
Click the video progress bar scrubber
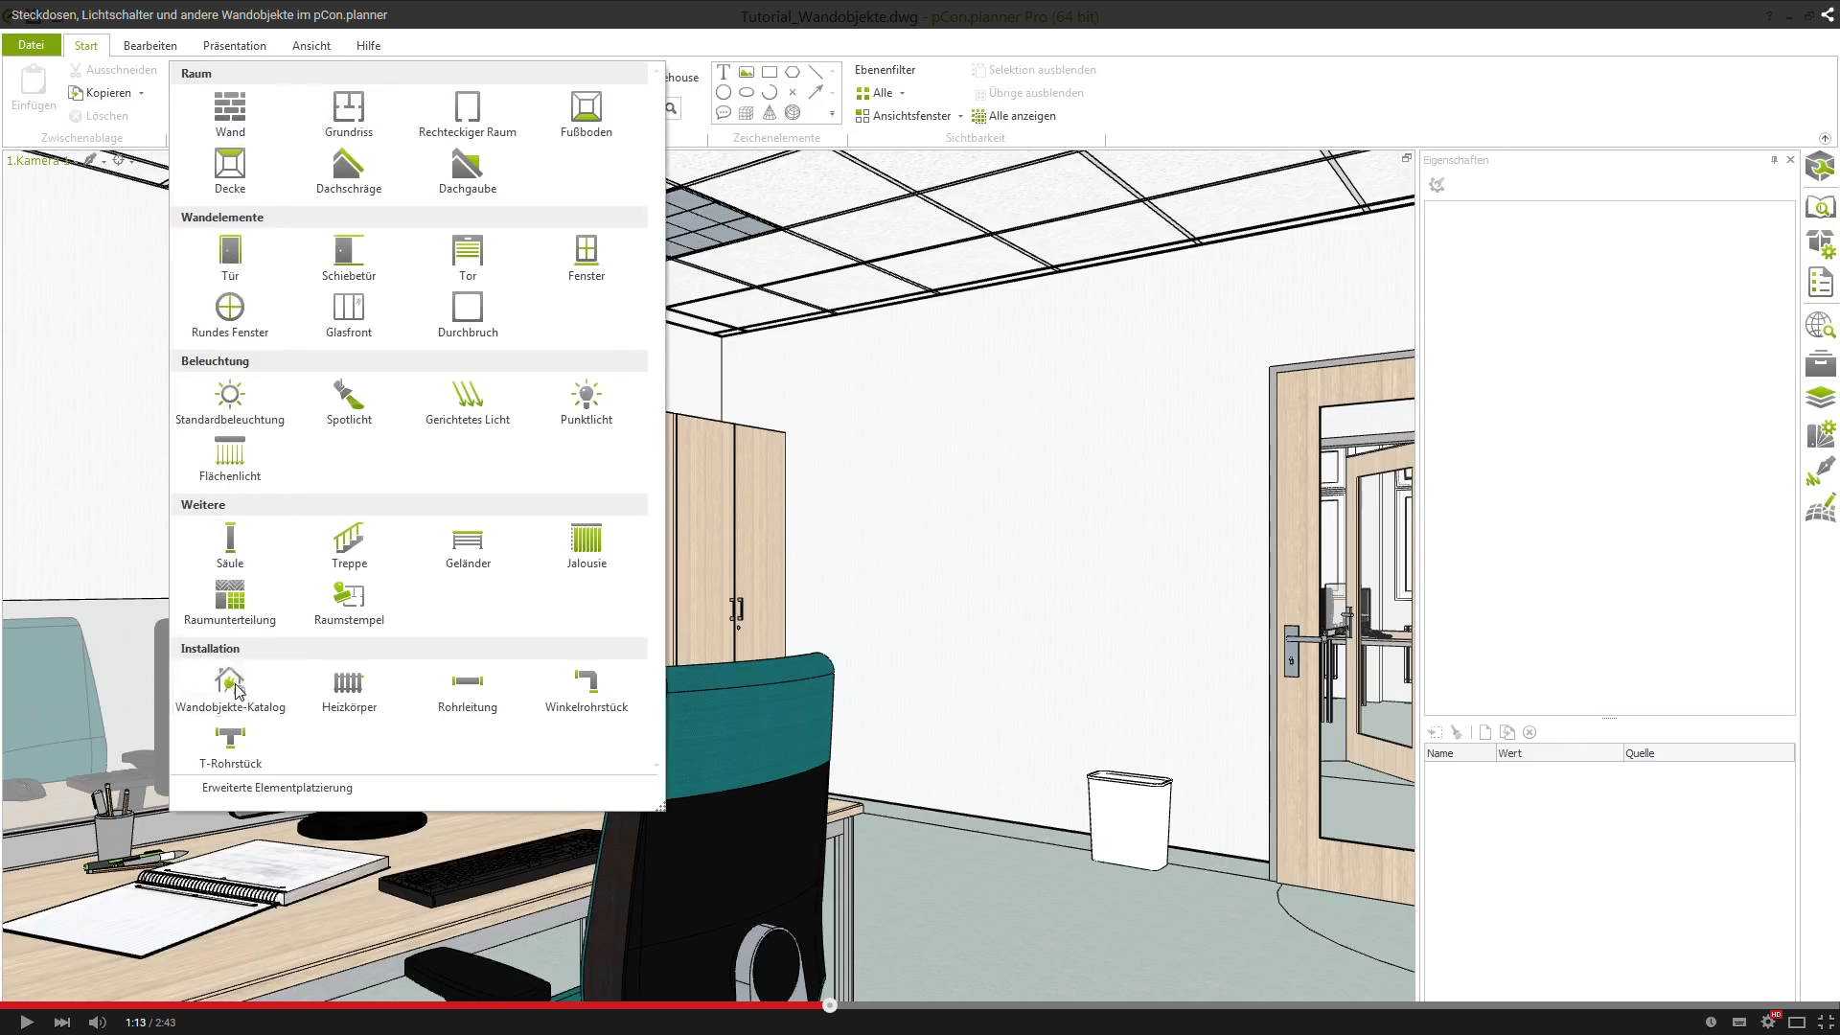tap(830, 1005)
